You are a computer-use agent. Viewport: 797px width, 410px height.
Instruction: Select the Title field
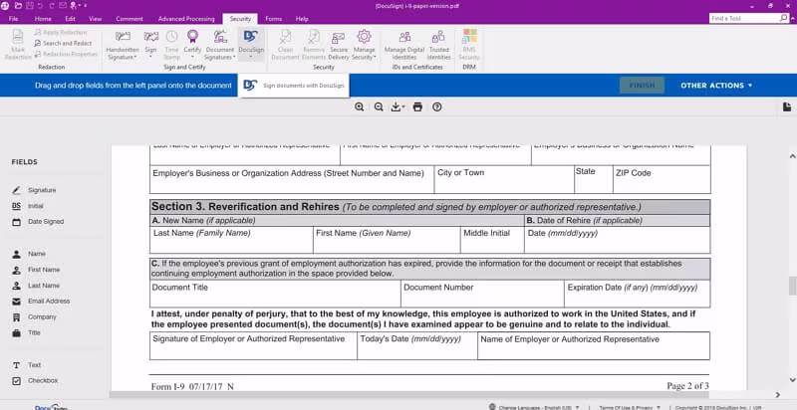tap(27, 332)
